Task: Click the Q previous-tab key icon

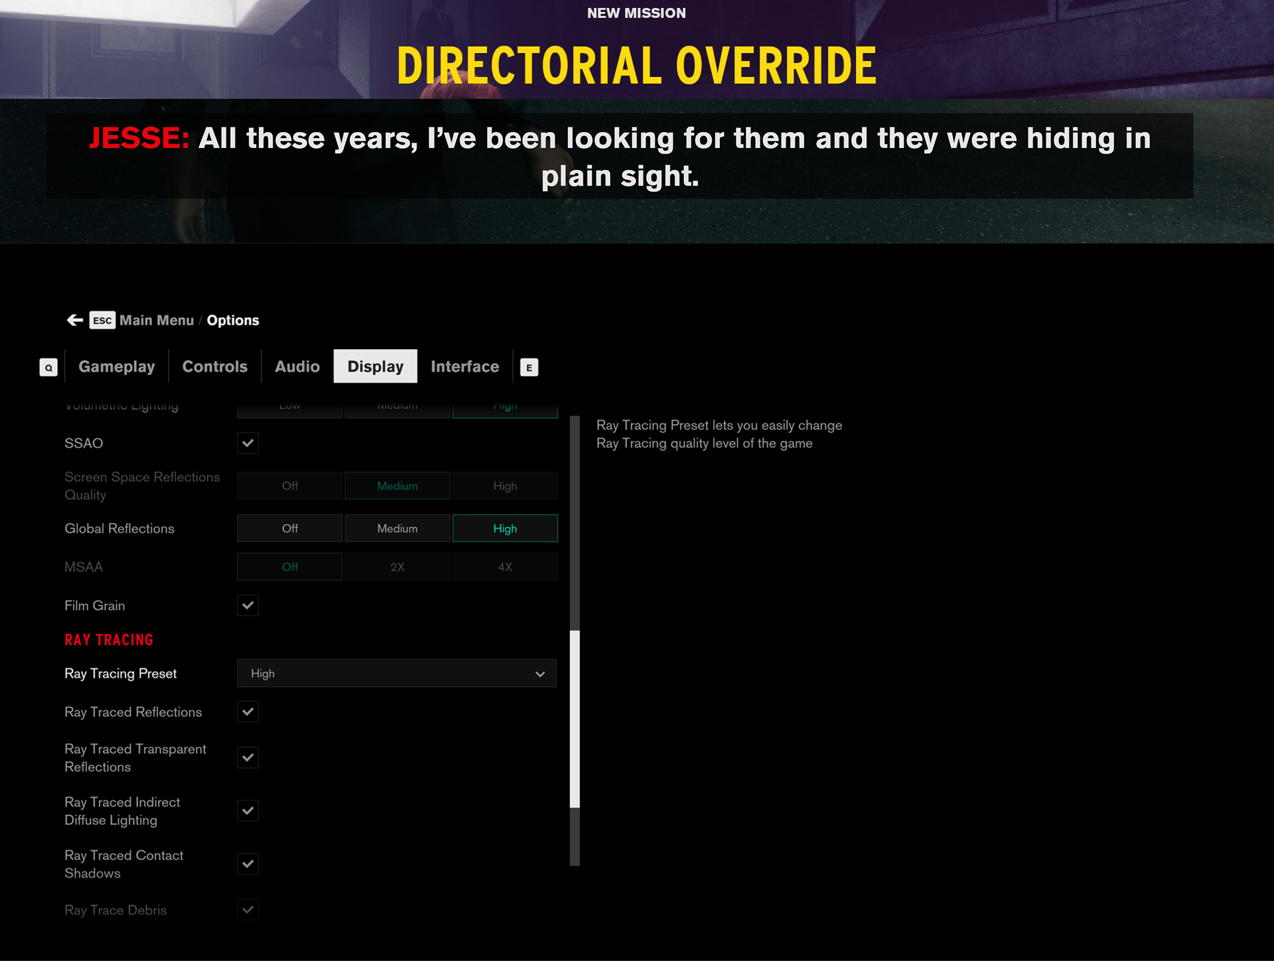Action: 48,368
